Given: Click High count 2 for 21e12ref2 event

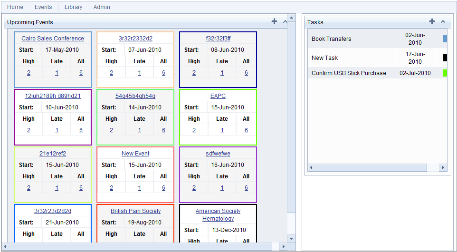Looking at the screenshot, I should [x=29, y=188].
